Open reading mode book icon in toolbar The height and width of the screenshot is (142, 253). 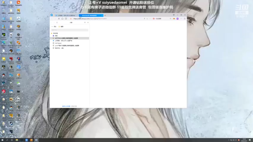click(66, 19)
